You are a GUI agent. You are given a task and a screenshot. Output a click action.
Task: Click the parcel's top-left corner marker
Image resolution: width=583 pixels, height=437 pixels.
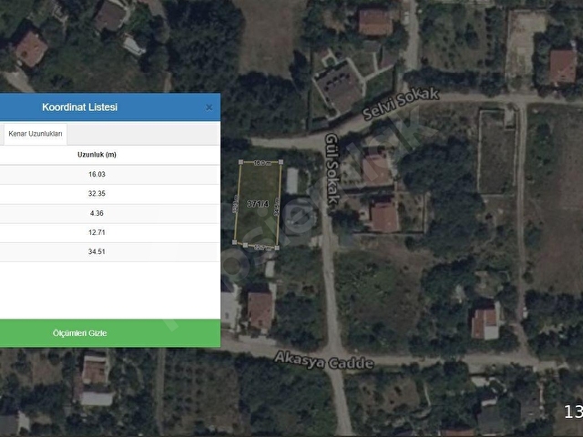coord(240,162)
